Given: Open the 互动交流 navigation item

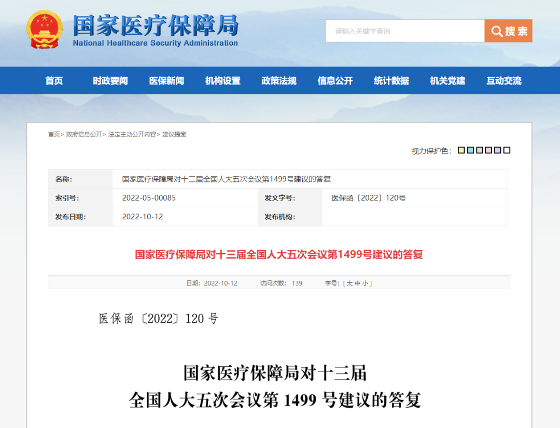Looking at the screenshot, I should [503, 81].
